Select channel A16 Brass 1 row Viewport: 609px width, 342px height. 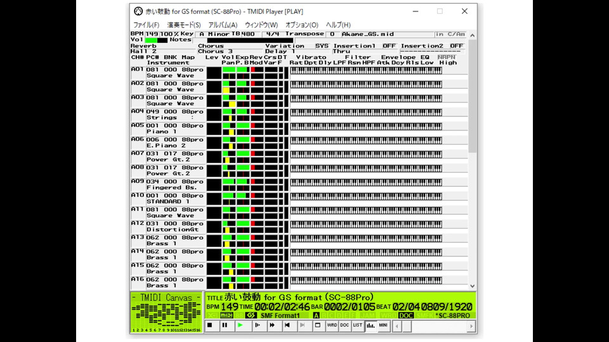tap(167, 282)
